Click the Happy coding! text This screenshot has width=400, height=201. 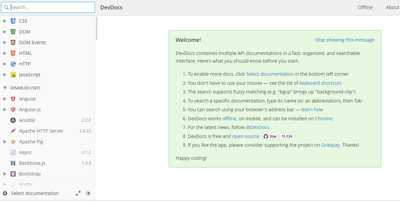coord(191,158)
